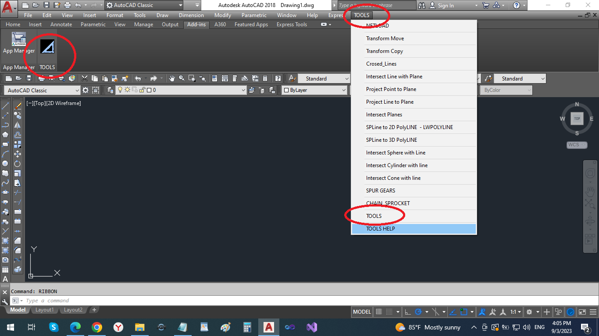The width and height of the screenshot is (599, 336).
Task: Select the Chamfer modify tool
Action: pyautogui.click(x=18, y=240)
